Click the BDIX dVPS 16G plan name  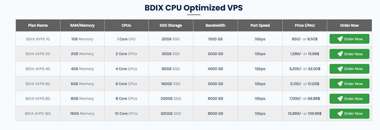(x=38, y=114)
